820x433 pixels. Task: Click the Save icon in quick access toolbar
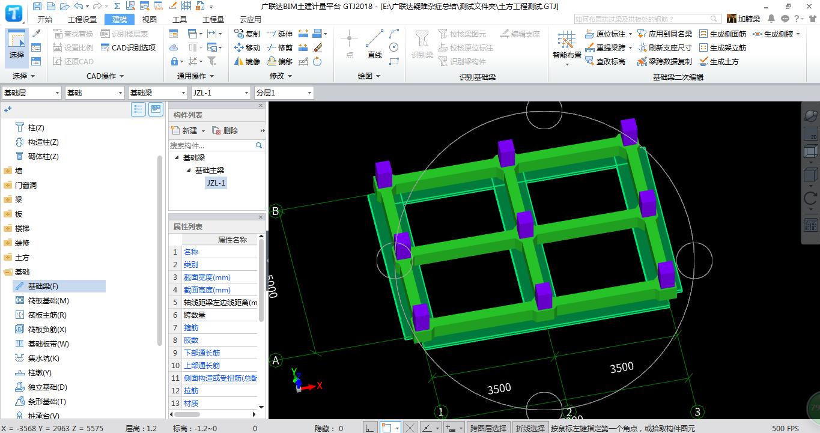[x=37, y=6]
